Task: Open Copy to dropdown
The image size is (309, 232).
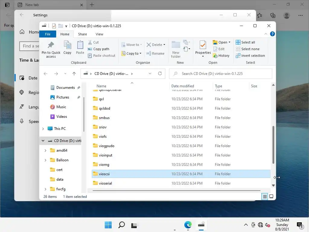Action: (x=132, y=53)
